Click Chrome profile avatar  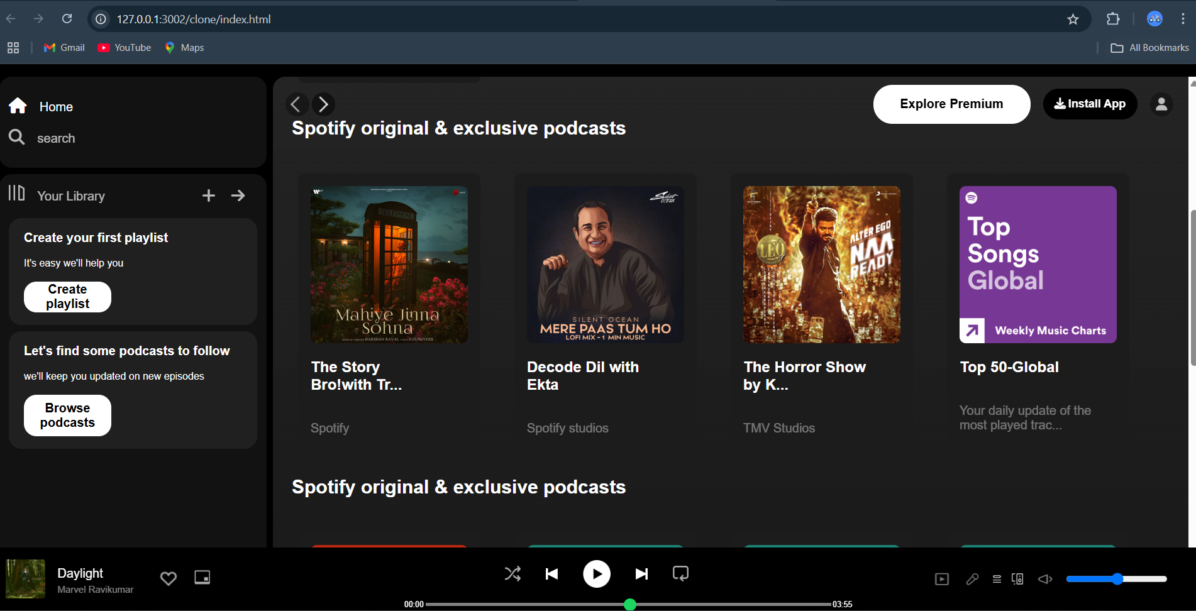[1154, 19]
